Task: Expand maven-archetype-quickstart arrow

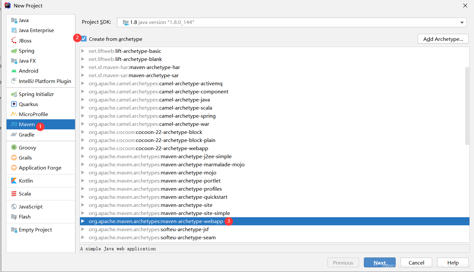Action: [83, 197]
